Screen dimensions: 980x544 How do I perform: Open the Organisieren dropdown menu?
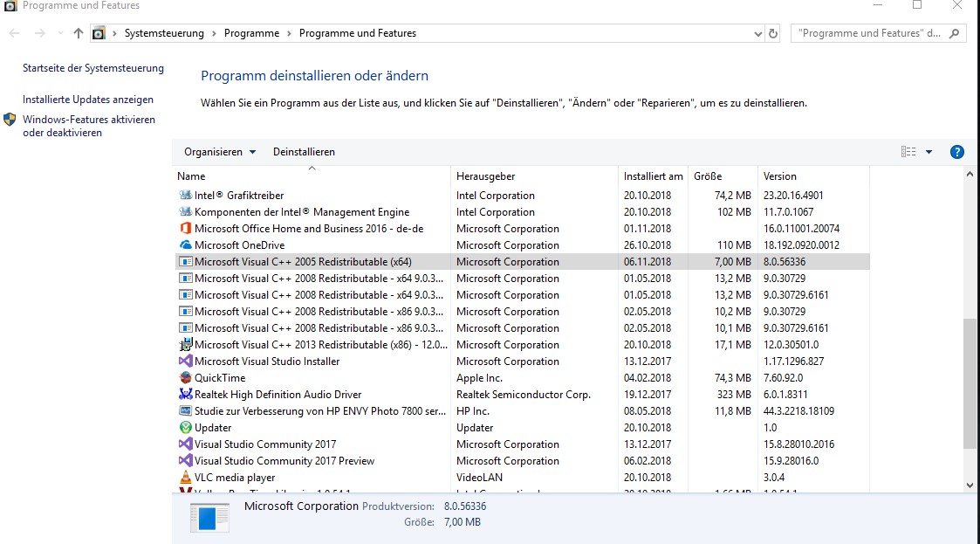(x=219, y=152)
